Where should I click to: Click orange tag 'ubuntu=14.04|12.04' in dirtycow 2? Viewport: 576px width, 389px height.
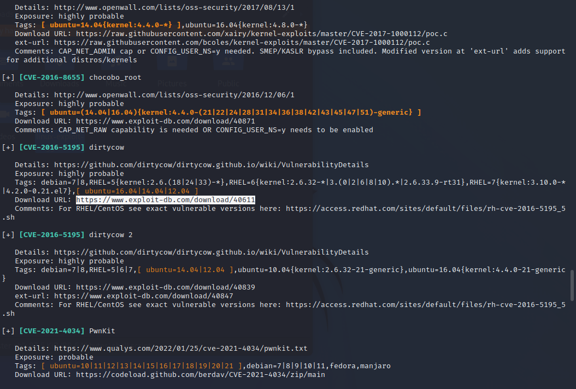point(185,270)
